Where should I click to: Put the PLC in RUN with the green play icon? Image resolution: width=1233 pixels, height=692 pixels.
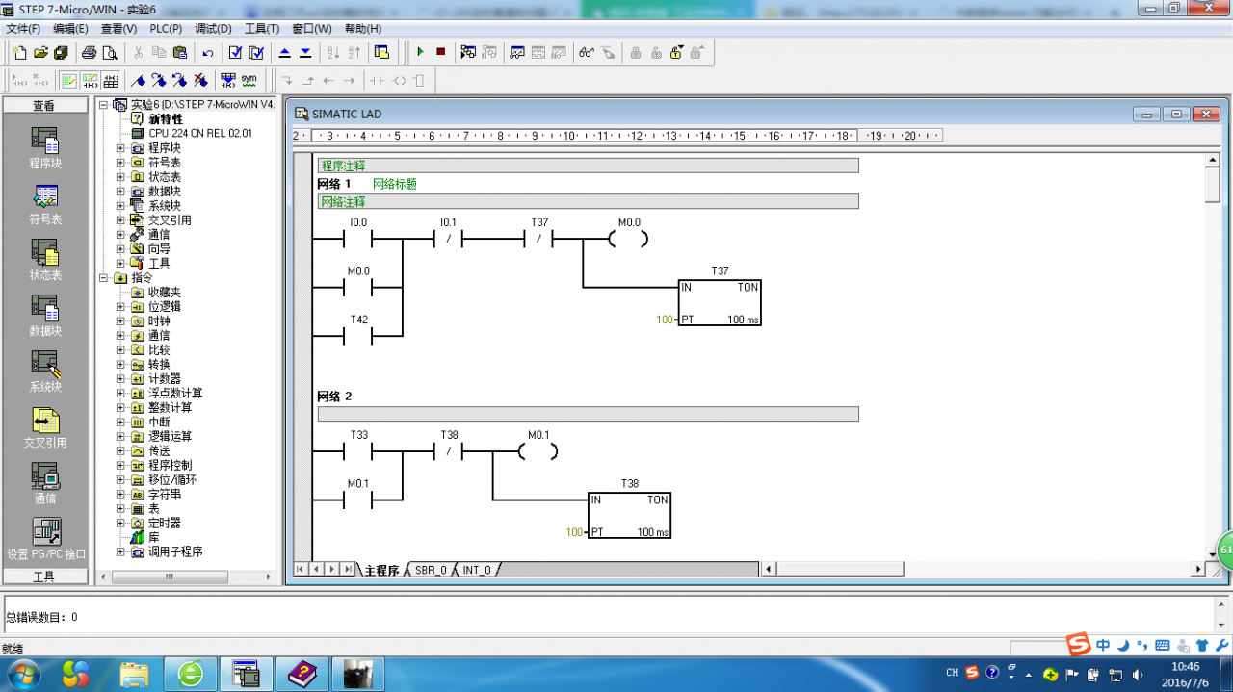tap(420, 52)
